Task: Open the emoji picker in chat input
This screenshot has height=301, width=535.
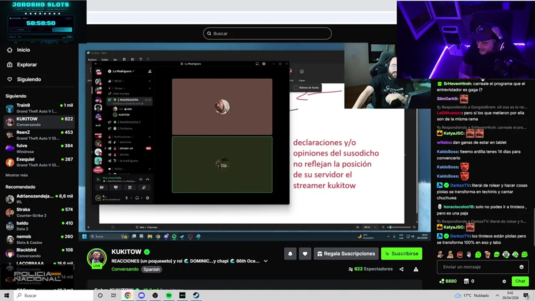Action: tap(521, 267)
